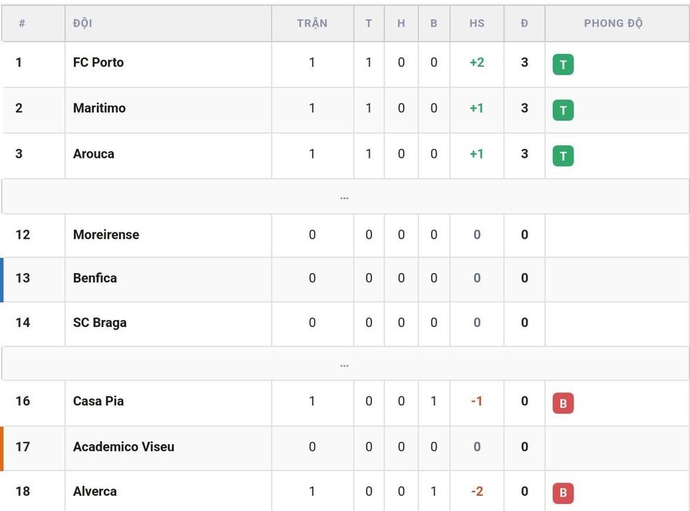Click the blue marker on Benfica's row

(2, 280)
